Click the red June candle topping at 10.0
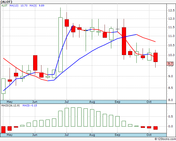 point(35,63)
